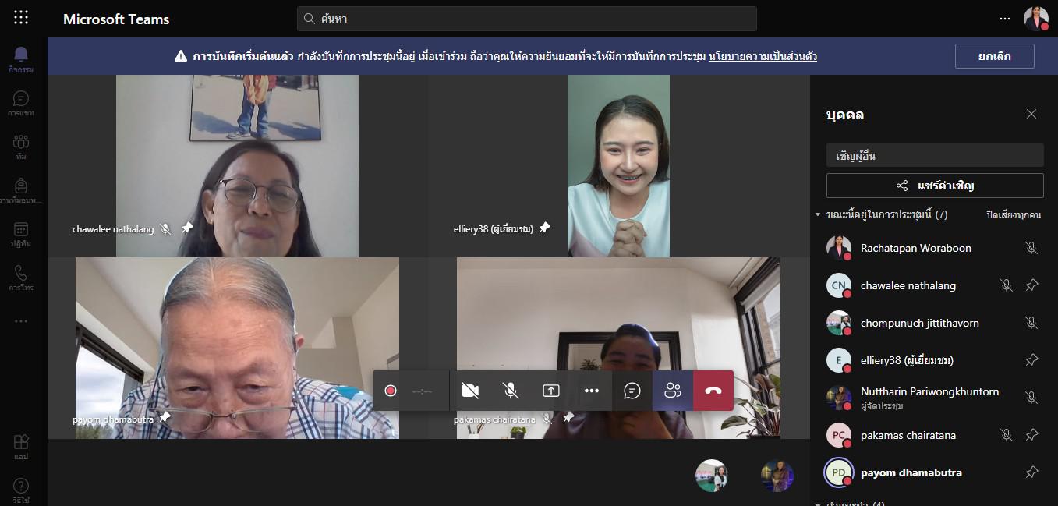Select payom dhamabutra in participants list
1058x506 pixels.
[934, 472]
